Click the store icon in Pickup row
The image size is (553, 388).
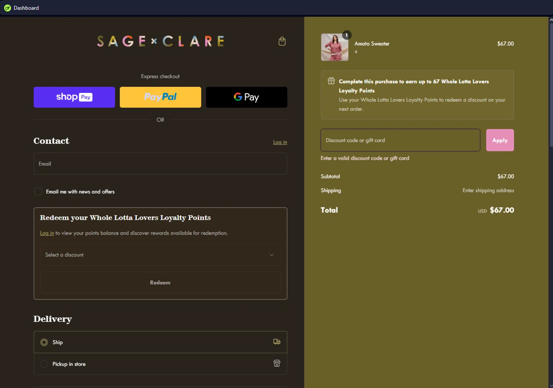(277, 364)
